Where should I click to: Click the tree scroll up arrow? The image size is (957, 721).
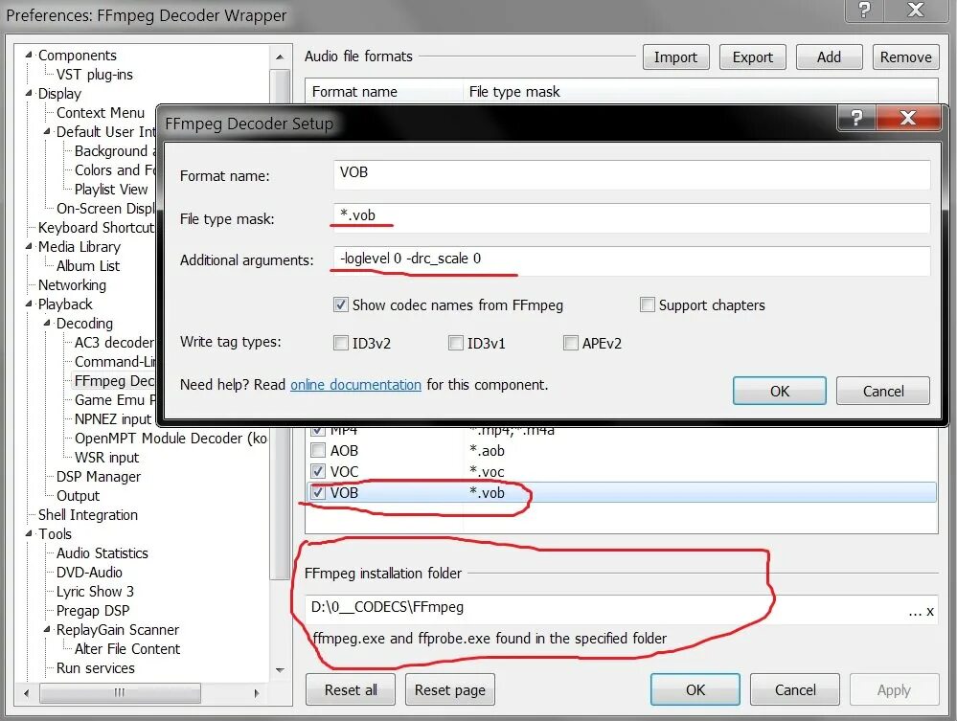(280, 56)
